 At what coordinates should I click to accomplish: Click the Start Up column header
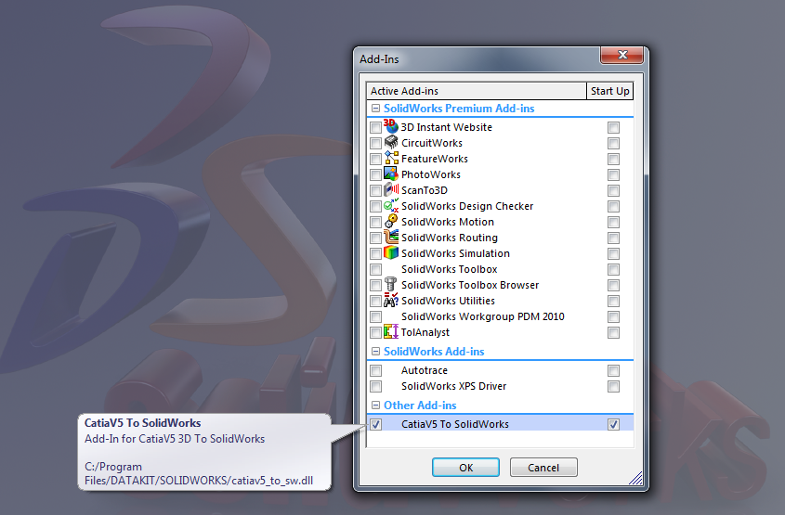point(609,91)
